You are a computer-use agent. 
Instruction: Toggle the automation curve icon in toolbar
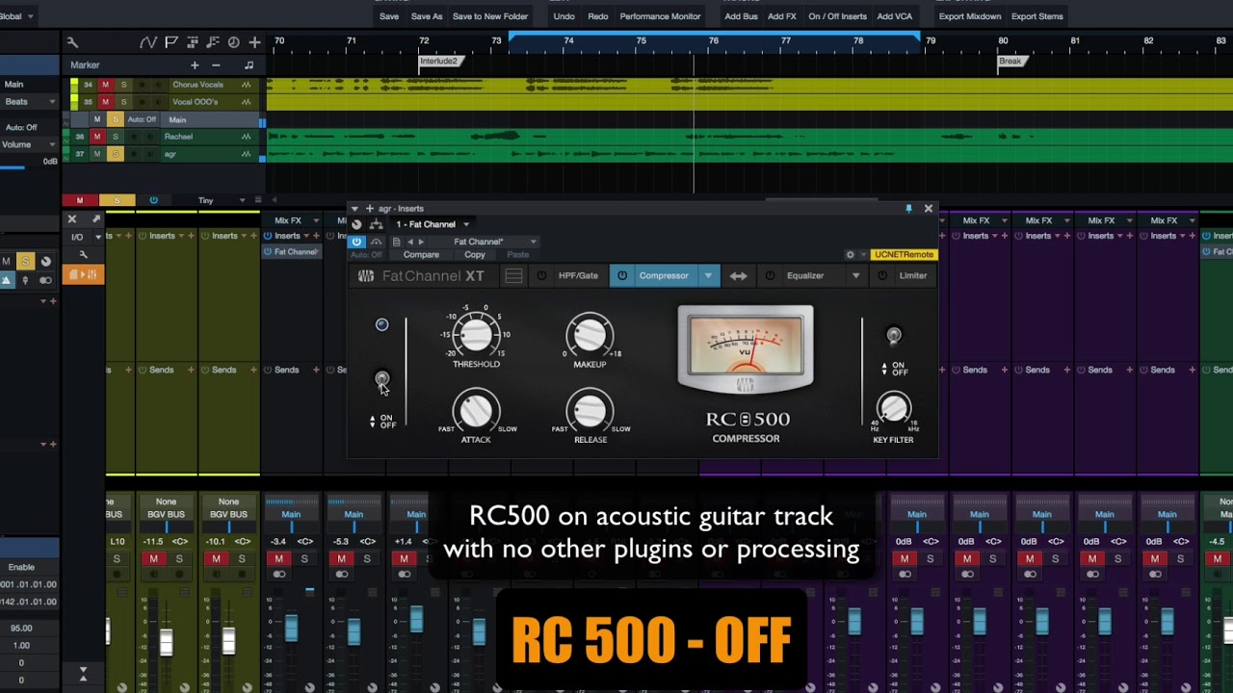147,42
